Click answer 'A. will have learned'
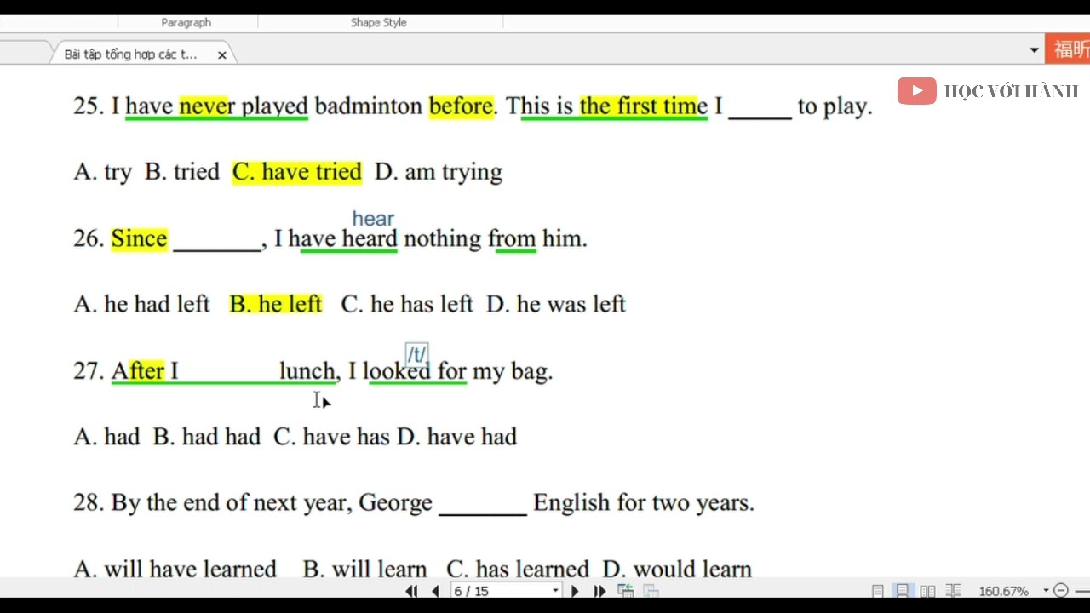Image resolution: width=1090 pixels, height=613 pixels. (x=175, y=569)
